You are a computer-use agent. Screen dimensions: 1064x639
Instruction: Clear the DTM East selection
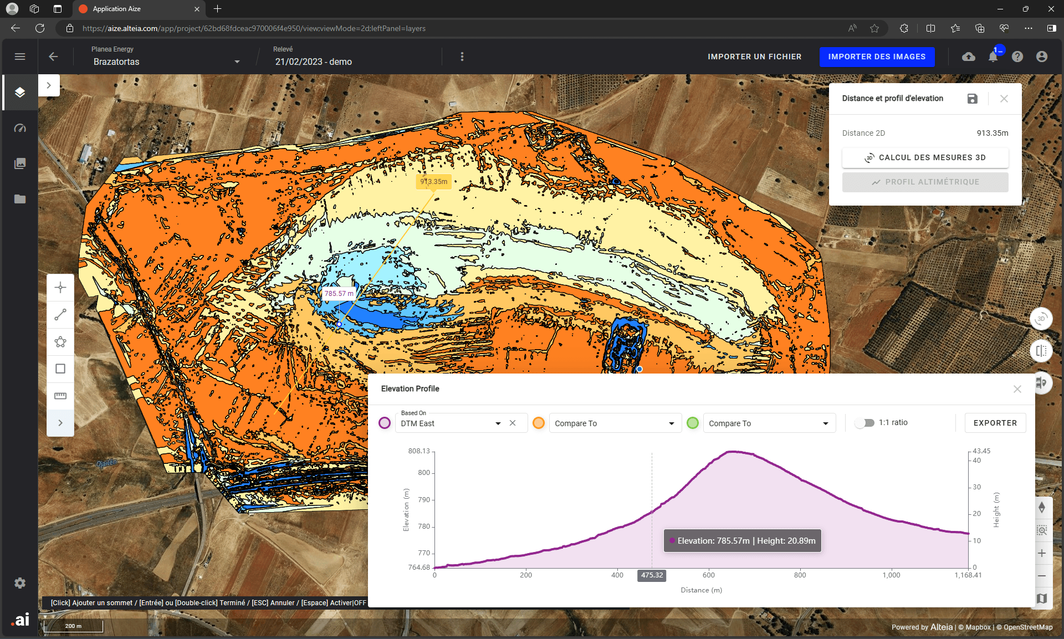click(513, 423)
